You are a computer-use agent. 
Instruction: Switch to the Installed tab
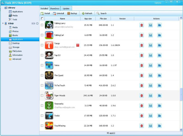[x=44, y=9]
